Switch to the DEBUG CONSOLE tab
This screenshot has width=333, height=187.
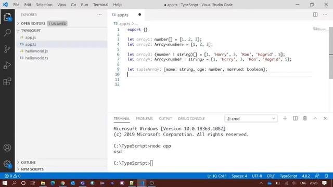(191, 119)
